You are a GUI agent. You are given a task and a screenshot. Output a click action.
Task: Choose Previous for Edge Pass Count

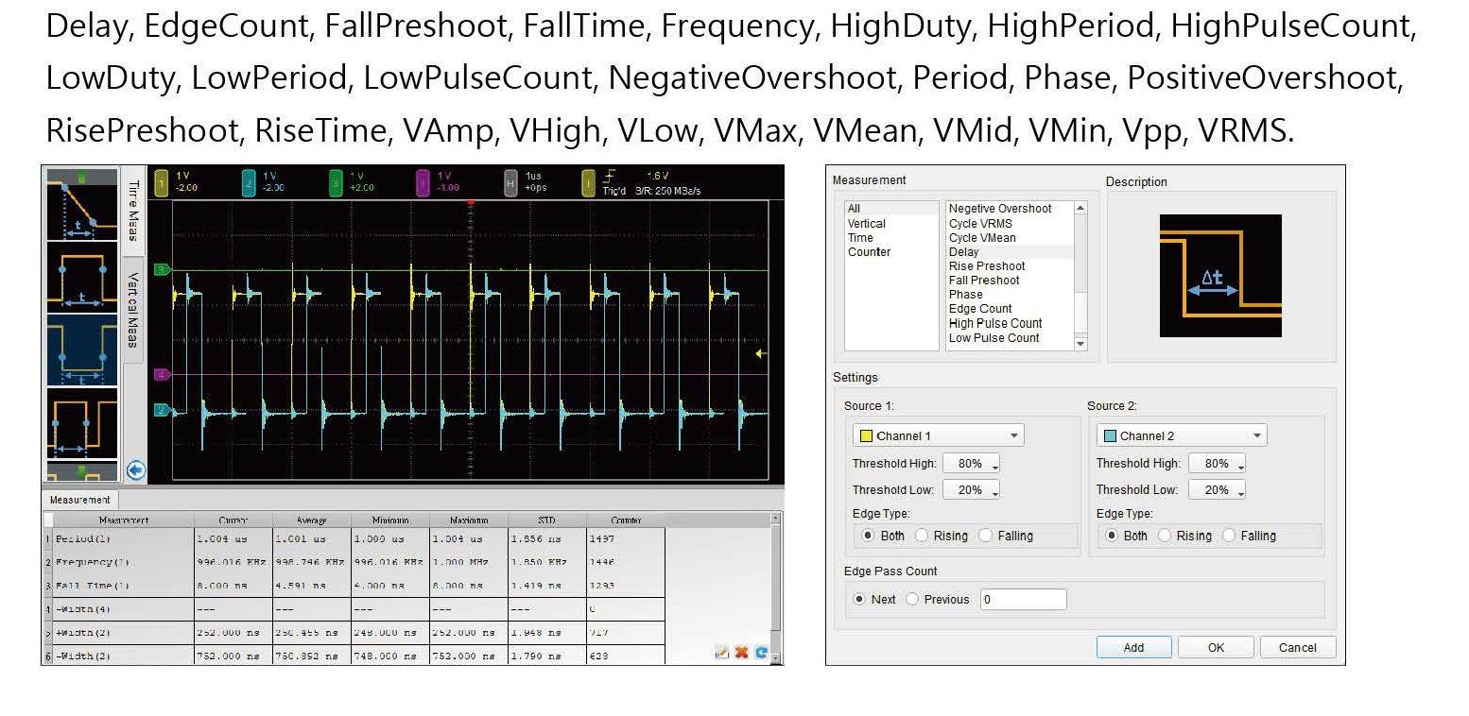[912, 599]
